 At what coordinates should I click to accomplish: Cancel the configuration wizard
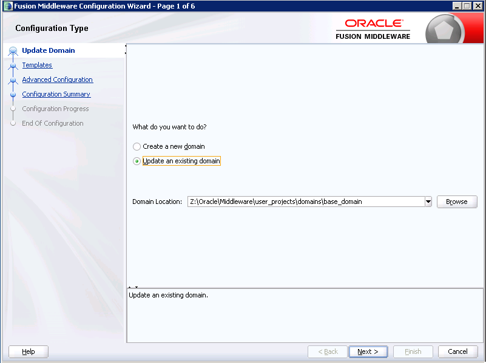(x=457, y=351)
